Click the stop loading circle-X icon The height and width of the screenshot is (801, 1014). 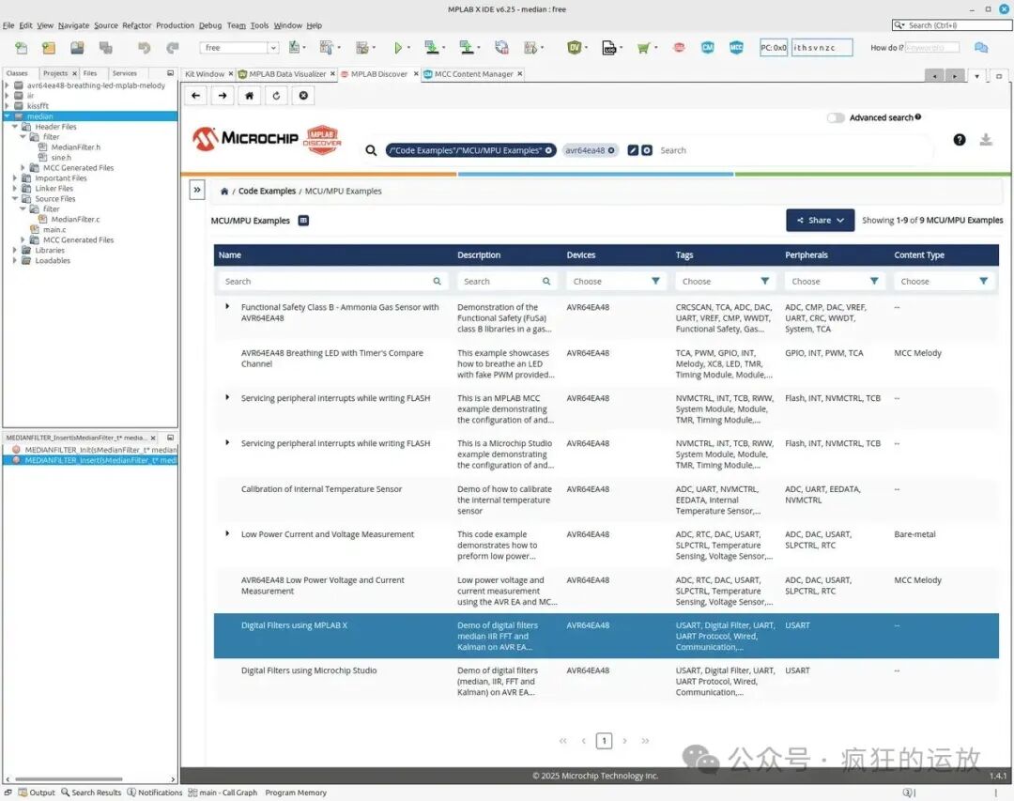pyautogui.click(x=303, y=96)
